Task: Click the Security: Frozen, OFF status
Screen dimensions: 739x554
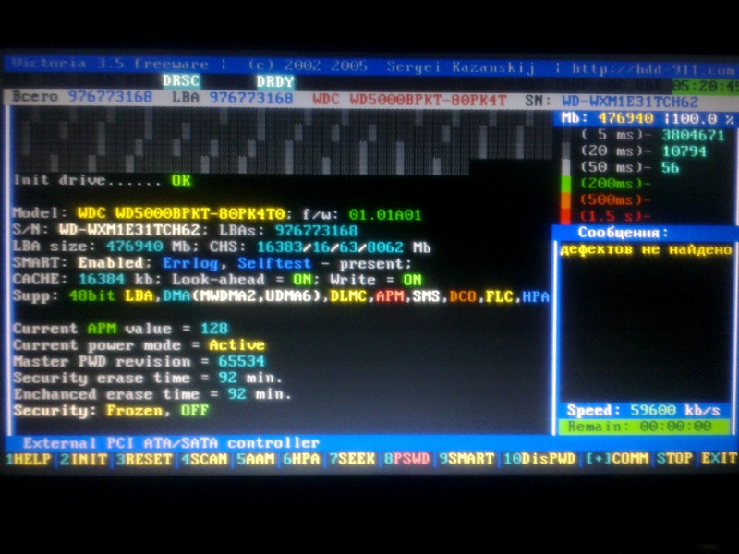Action: click(110, 410)
